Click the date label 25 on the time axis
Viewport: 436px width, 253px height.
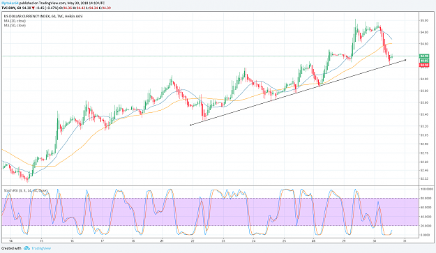(x=284, y=240)
